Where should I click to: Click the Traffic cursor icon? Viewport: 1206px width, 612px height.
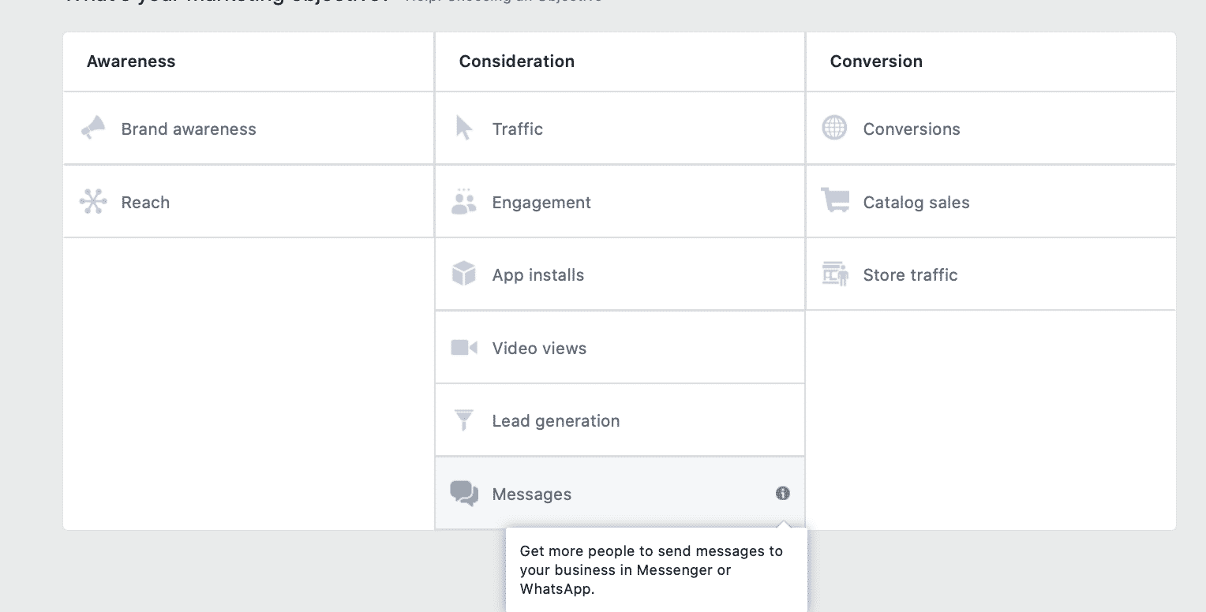click(x=464, y=128)
